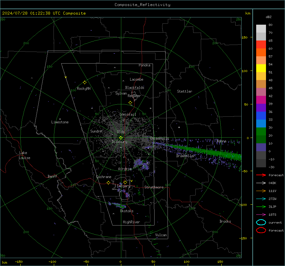Click the Vulcan city label
Viewport: 285px width, 266px height.
click(161, 235)
